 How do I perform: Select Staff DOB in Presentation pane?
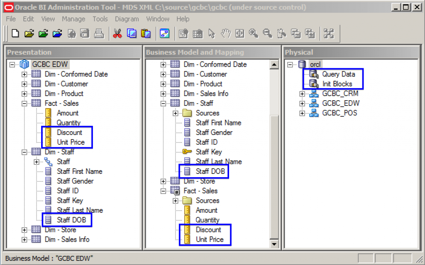[71, 220]
